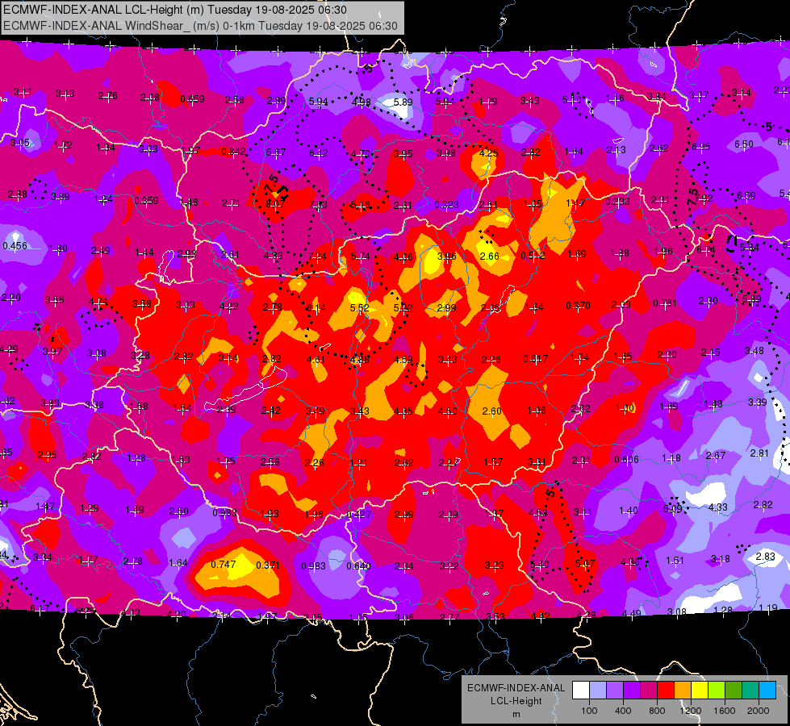Click the legend tick label '100'

pyautogui.click(x=589, y=711)
